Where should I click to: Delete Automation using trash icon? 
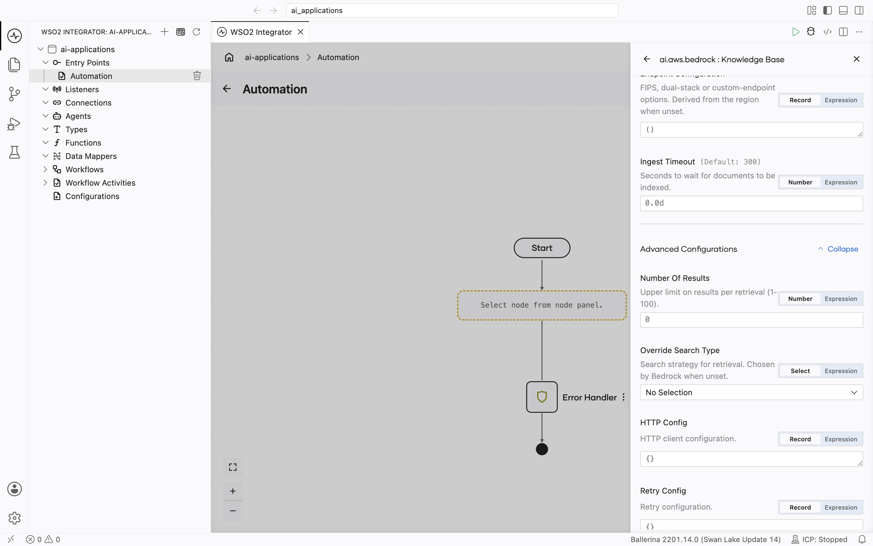(x=197, y=76)
